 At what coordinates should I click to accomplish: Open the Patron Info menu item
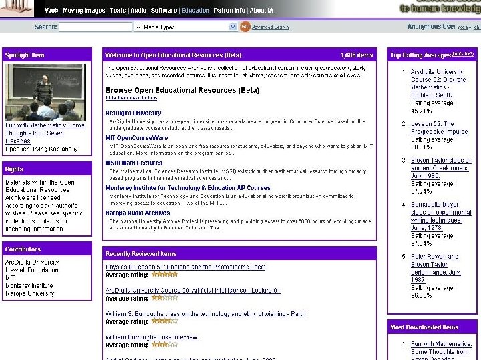pos(229,11)
